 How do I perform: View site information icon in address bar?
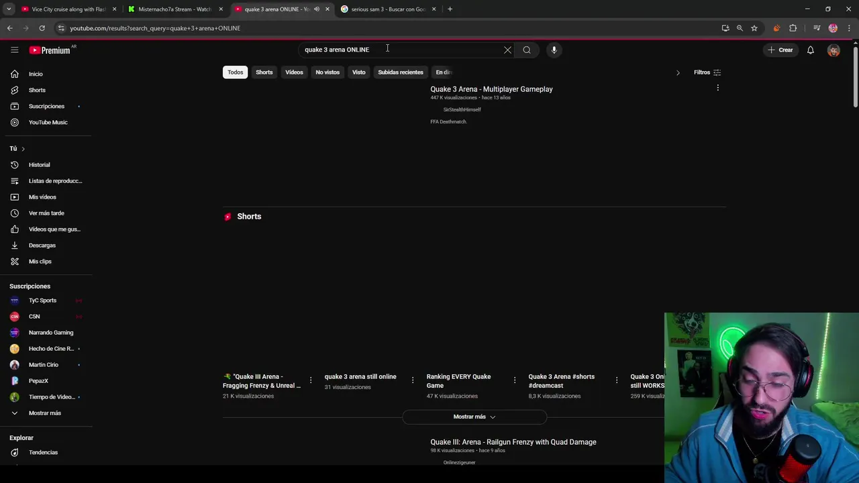pos(61,28)
